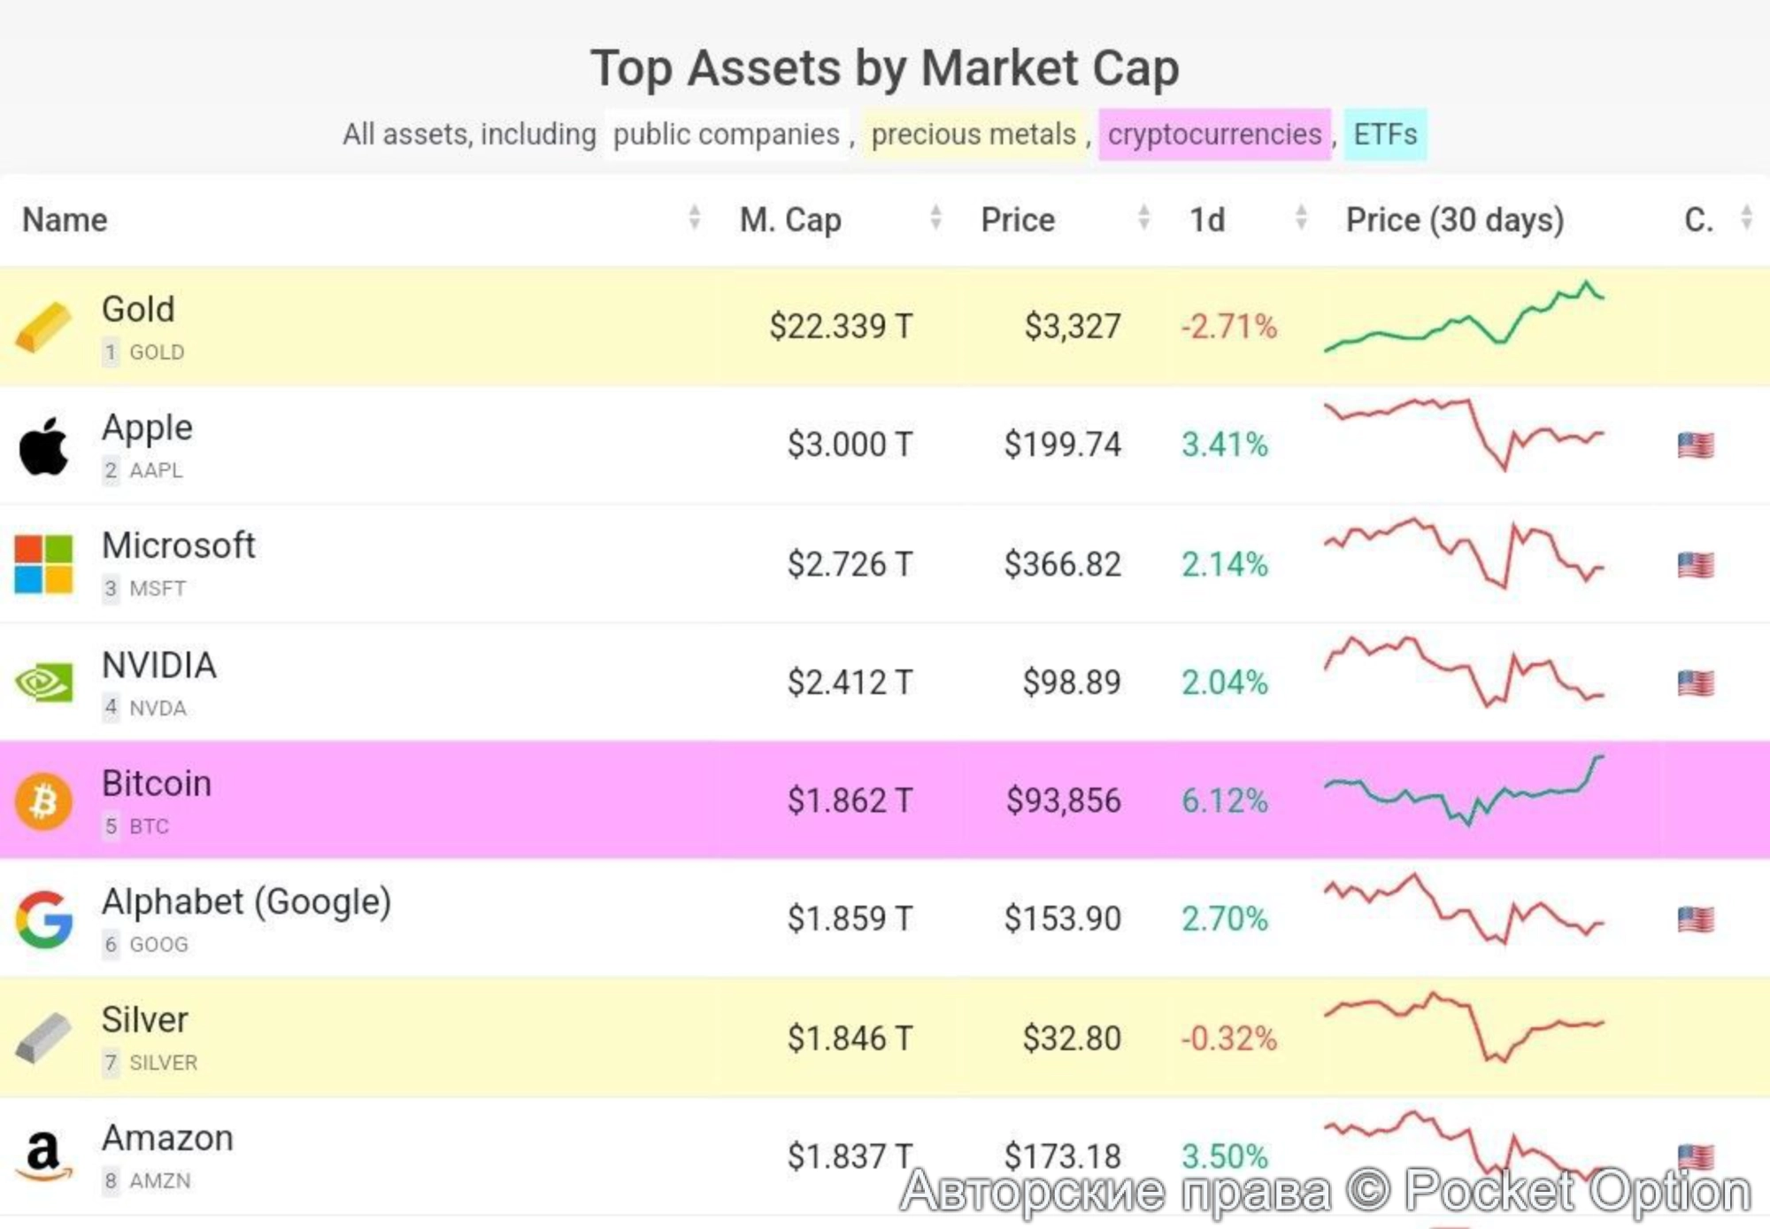1770x1229 pixels.
Task: Click the Bitcoin logo icon
Action: pyautogui.click(x=43, y=801)
